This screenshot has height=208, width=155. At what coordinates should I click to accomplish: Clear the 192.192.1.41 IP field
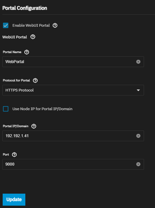point(138,136)
